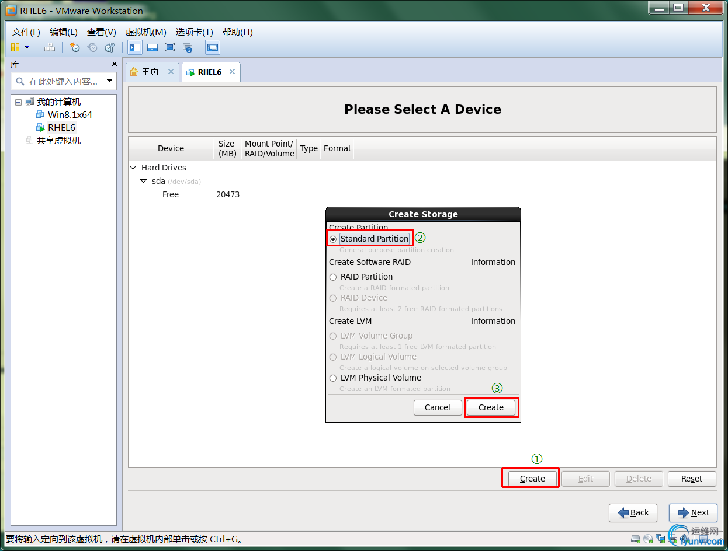Open the 编辑(E) menu
The height and width of the screenshot is (551, 728).
click(64, 32)
